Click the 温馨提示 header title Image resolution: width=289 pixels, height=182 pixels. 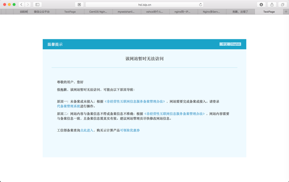(x=55, y=44)
